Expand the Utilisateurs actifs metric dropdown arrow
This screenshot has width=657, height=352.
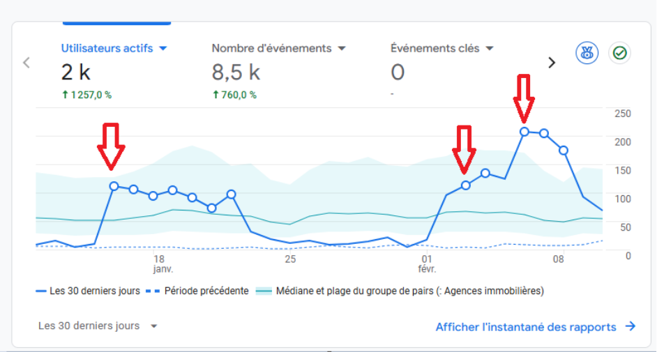(x=163, y=49)
